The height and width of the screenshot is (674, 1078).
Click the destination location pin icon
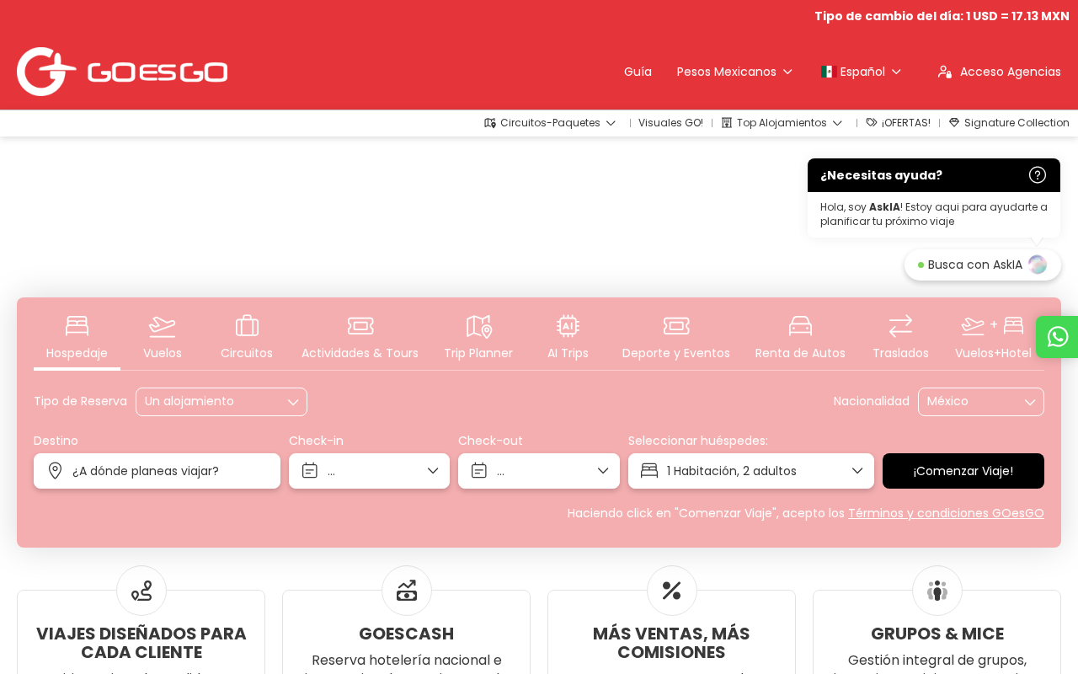tap(55, 471)
